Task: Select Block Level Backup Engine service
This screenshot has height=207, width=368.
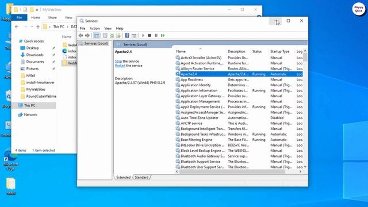Action: pos(239,151)
